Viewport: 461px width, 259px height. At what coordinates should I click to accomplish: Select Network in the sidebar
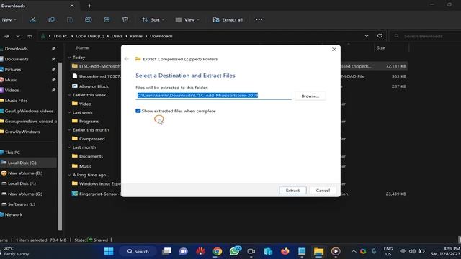click(14, 214)
